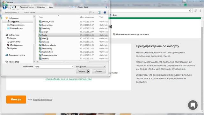Click the file name input field
This screenshot has width=204, height=115.
(x=53, y=67)
